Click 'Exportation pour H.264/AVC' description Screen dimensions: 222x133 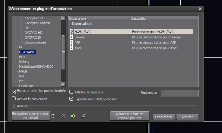click(x=153, y=32)
